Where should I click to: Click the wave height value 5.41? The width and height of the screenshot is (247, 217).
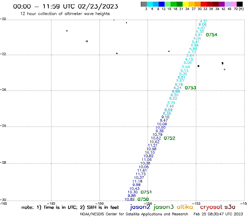click(x=196, y=42)
